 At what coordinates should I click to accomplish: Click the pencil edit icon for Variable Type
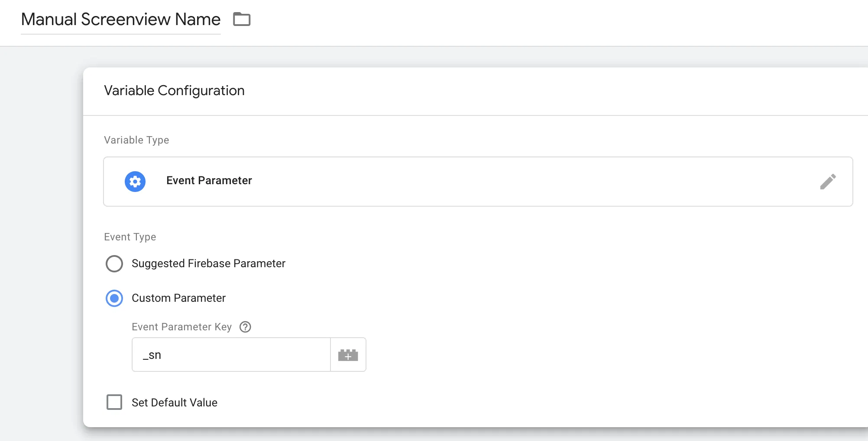(828, 182)
